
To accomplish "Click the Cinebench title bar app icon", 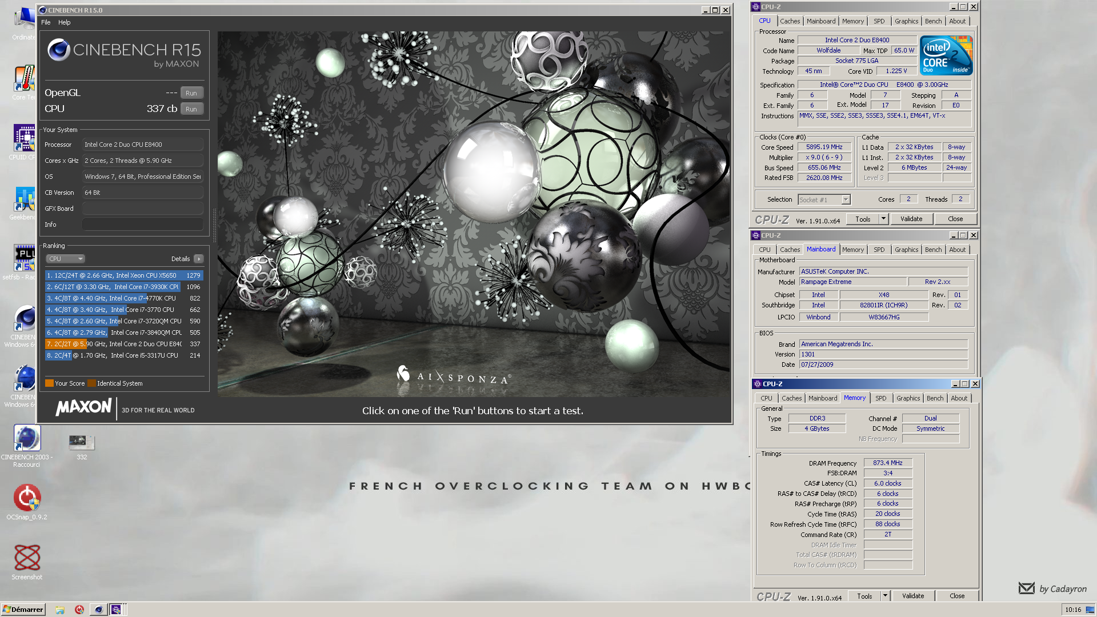I will (x=43, y=10).
